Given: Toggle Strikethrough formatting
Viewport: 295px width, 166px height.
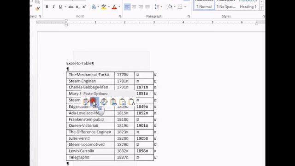Looking at the screenshot, I should click(x=71, y=7).
